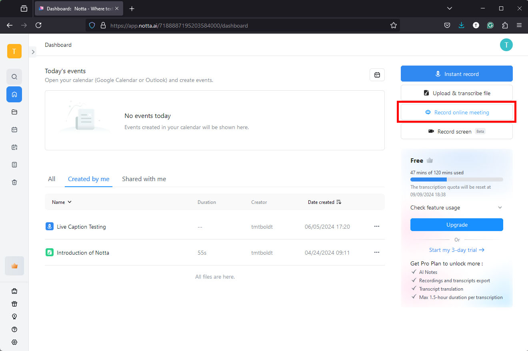Open a new browser tab
This screenshot has width=528, height=351.
[x=132, y=8]
